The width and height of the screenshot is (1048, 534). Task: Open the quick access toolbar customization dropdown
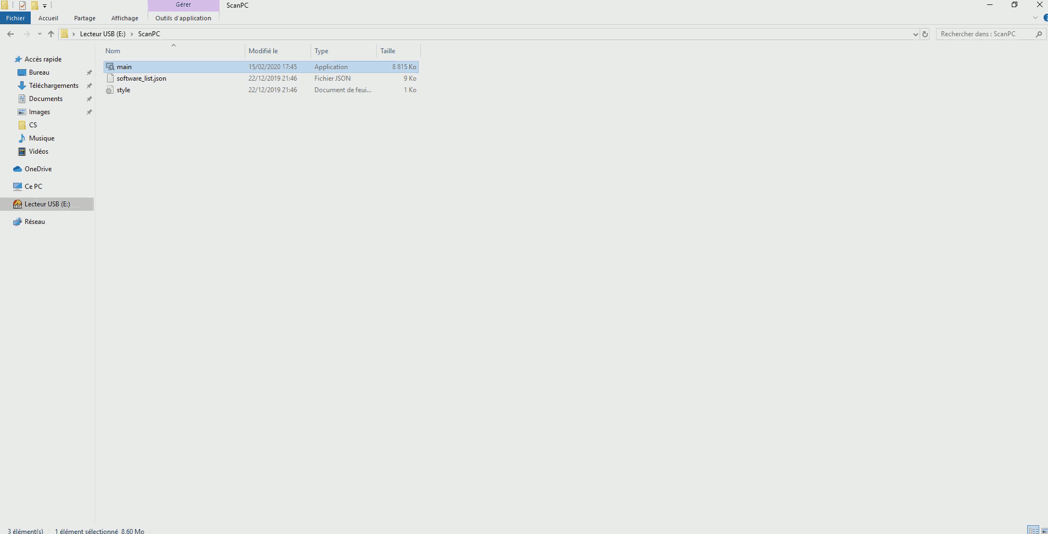45,5
